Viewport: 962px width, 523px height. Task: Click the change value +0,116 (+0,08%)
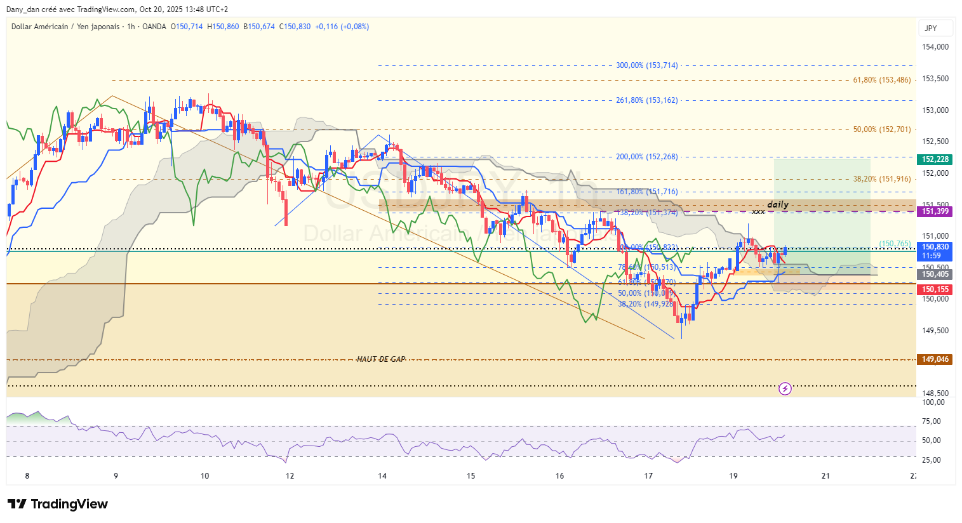pyautogui.click(x=342, y=27)
